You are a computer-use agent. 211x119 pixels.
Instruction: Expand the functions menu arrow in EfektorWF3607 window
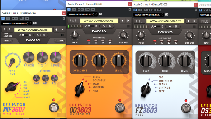pos(64,18)
